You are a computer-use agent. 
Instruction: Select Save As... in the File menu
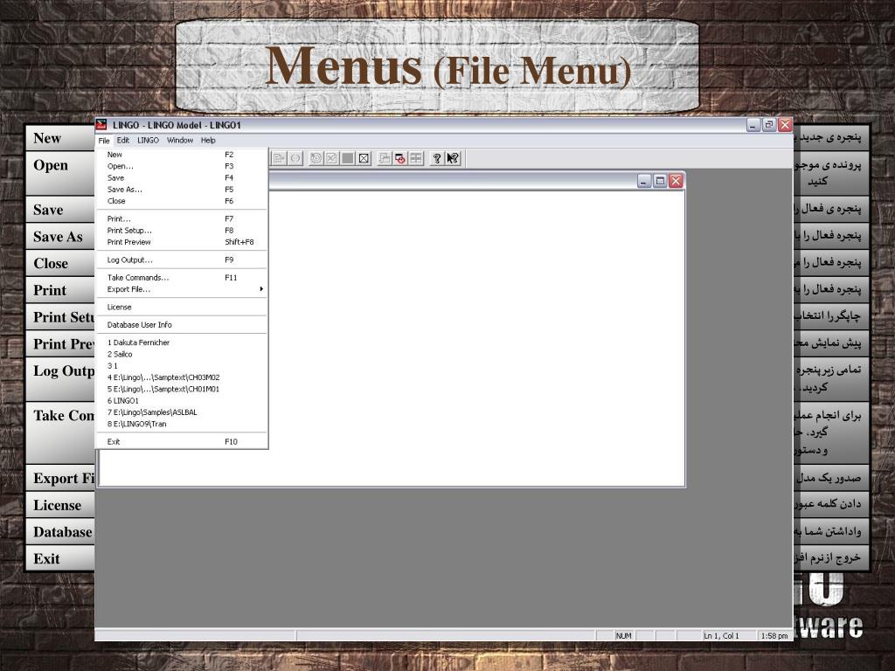(x=182, y=190)
